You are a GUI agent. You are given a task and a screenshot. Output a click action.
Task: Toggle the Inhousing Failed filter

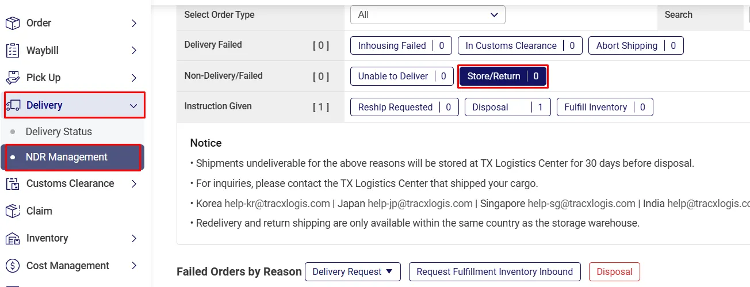(401, 46)
